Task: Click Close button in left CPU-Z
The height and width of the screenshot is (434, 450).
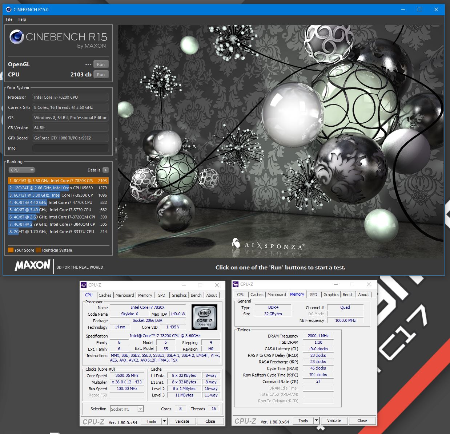Action: click(210, 421)
